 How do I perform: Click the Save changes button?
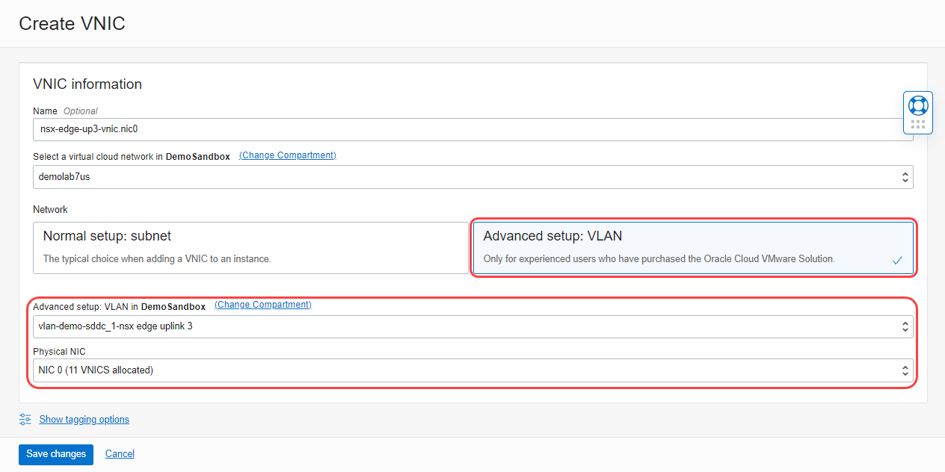click(55, 453)
